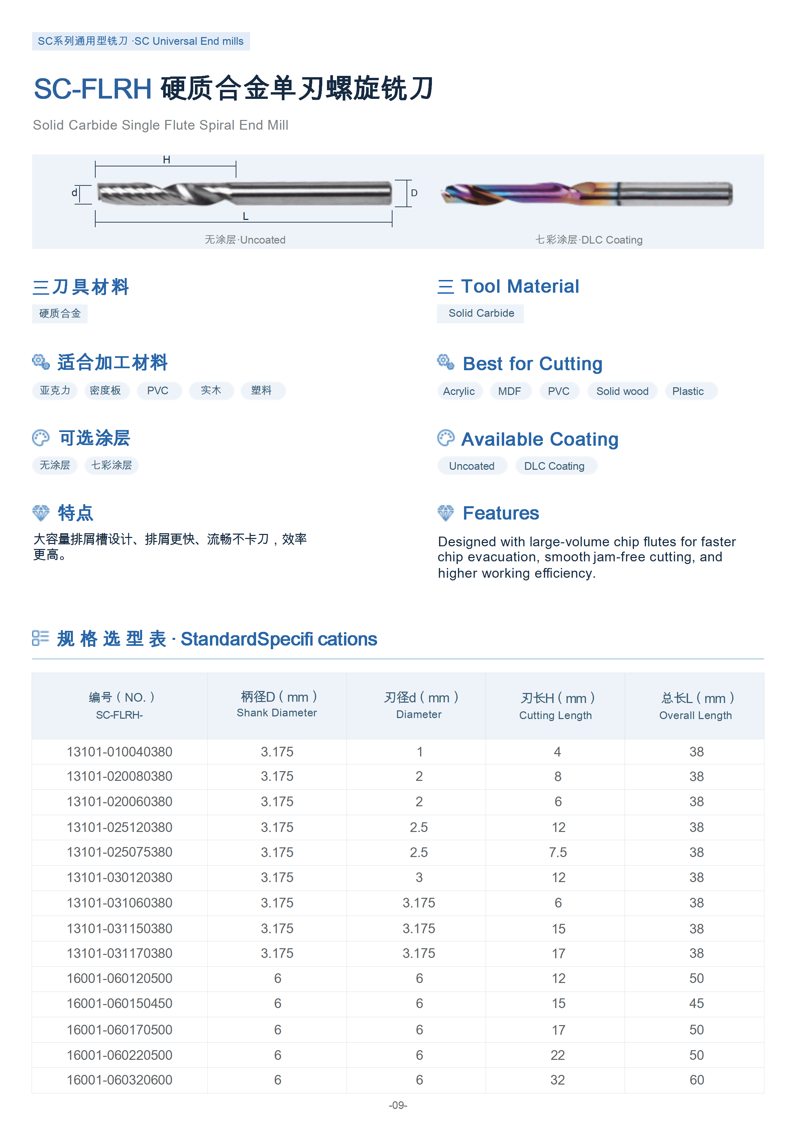Screen dimensions: 796x1125
Task: Select part number 13101-031060380
Action: (120, 902)
